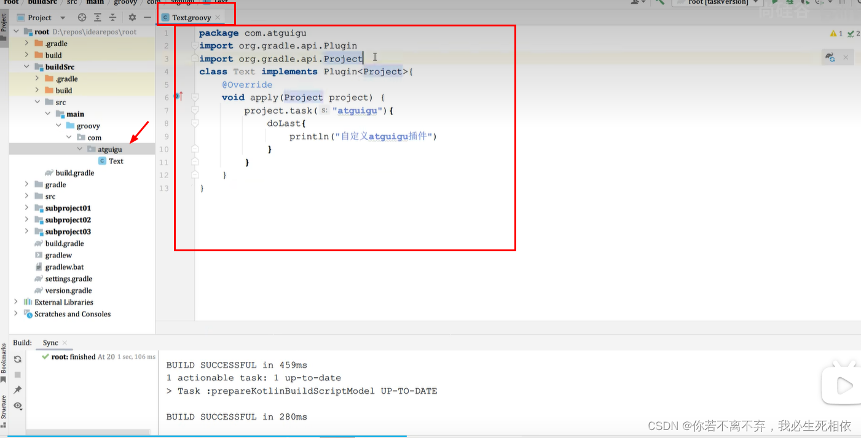Click the Rerun sync icon in Build panel
The height and width of the screenshot is (438, 861).
point(18,359)
